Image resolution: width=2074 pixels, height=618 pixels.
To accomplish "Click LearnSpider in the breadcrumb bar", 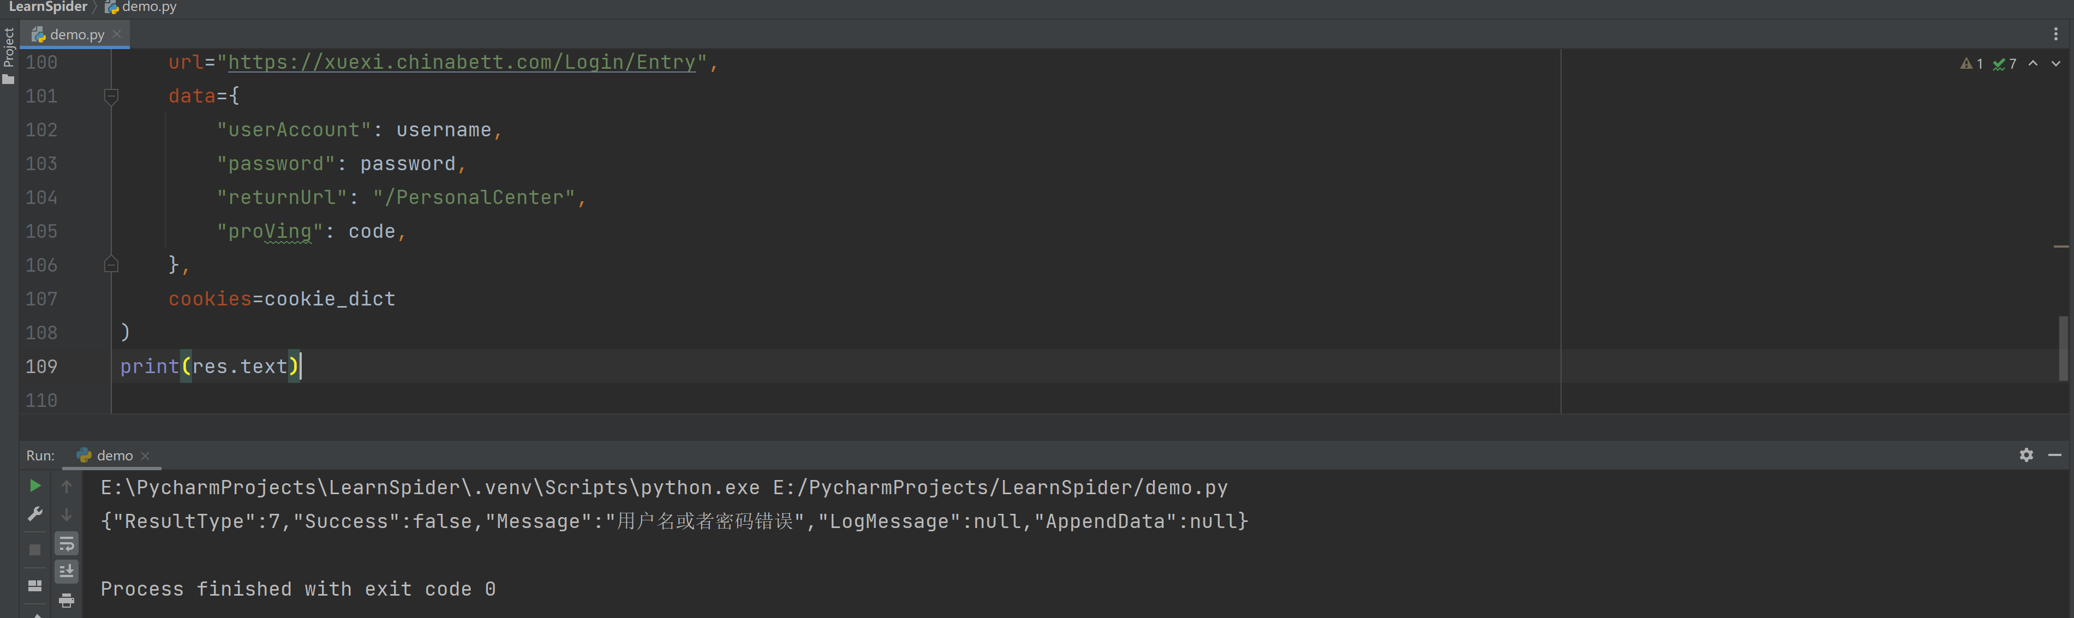I will (x=47, y=7).
